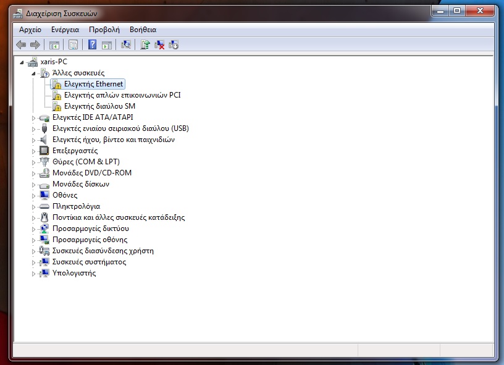This screenshot has height=365, width=504.
Task: Select the xaris-PC label
Action: [x=54, y=61]
